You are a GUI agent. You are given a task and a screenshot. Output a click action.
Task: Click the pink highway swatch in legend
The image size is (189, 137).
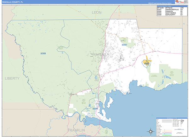click(x=167, y=132)
